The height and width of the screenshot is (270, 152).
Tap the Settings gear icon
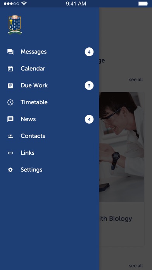point(10,170)
